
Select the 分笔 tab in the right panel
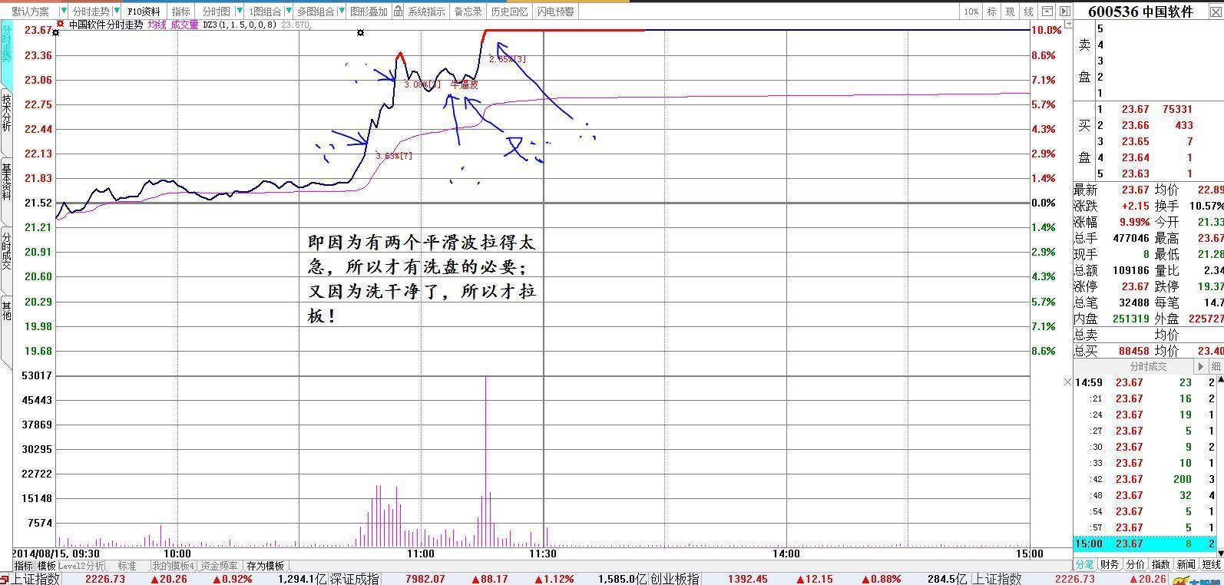[1084, 564]
